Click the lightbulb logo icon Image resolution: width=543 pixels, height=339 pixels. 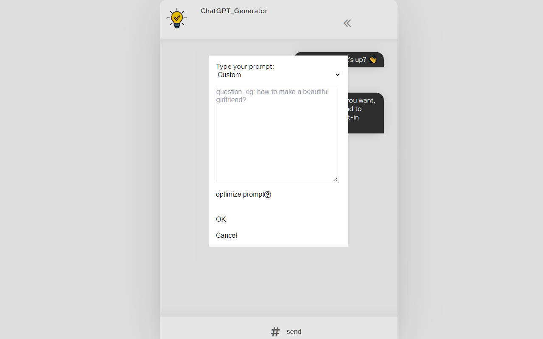(x=177, y=18)
